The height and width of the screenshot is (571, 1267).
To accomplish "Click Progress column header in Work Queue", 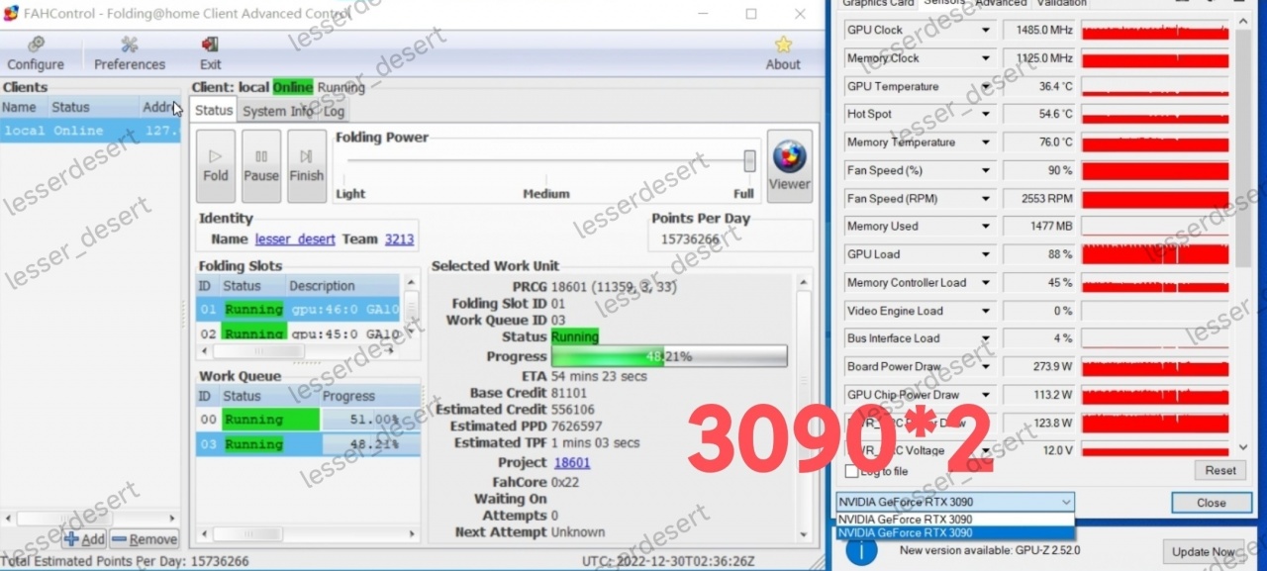I will tap(370, 396).
